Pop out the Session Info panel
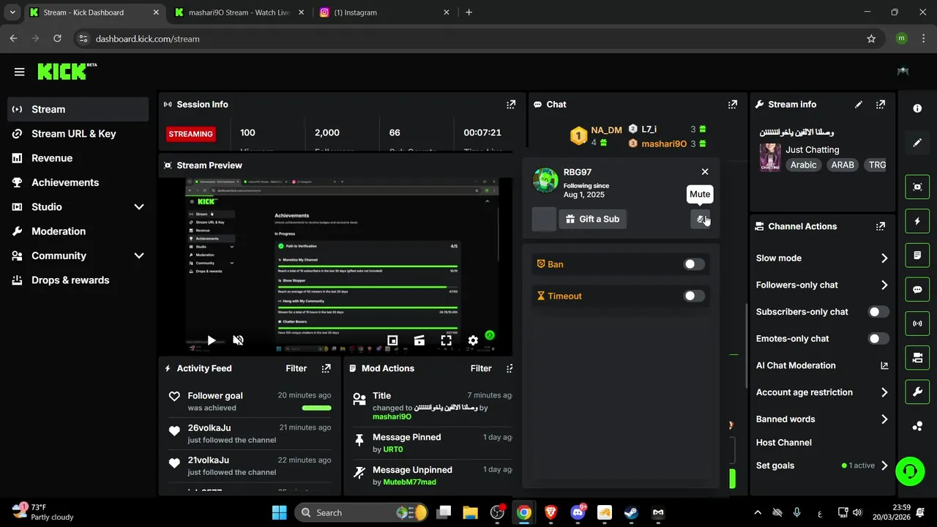This screenshot has width=937, height=527. coord(511,105)
